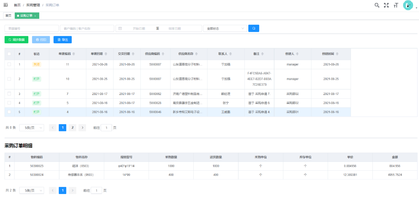Click the 导出 export button
The height and width of the screenshot is (206, 419).
(63, 40)
